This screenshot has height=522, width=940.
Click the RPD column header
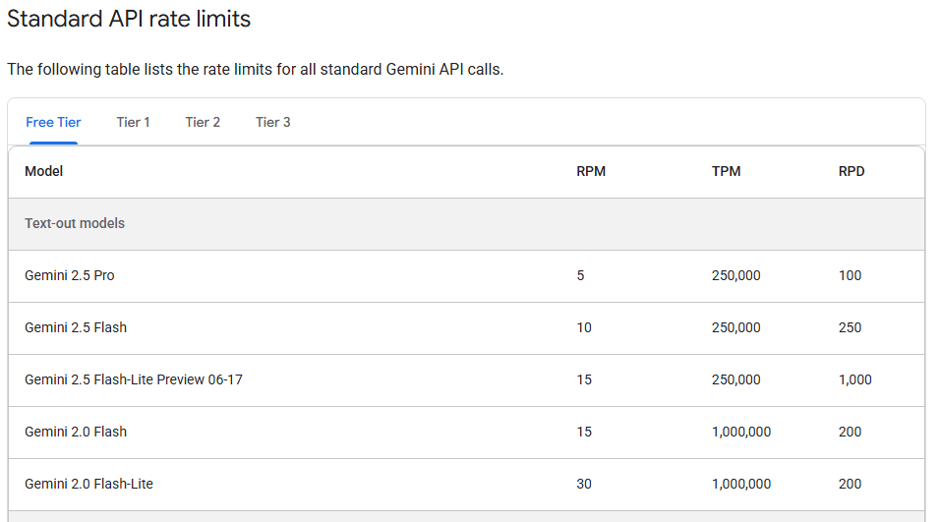(852, 171)
